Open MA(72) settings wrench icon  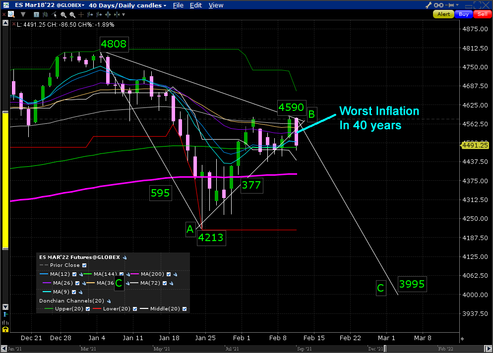171,283
